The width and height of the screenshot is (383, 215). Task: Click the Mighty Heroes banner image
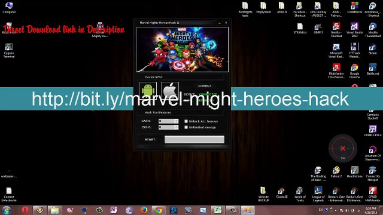(x=182, y=50)
